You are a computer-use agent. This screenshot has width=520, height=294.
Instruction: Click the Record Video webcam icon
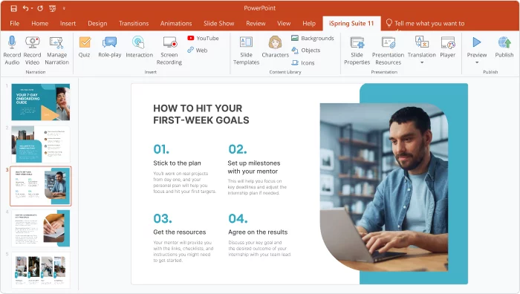pos(32,42)
